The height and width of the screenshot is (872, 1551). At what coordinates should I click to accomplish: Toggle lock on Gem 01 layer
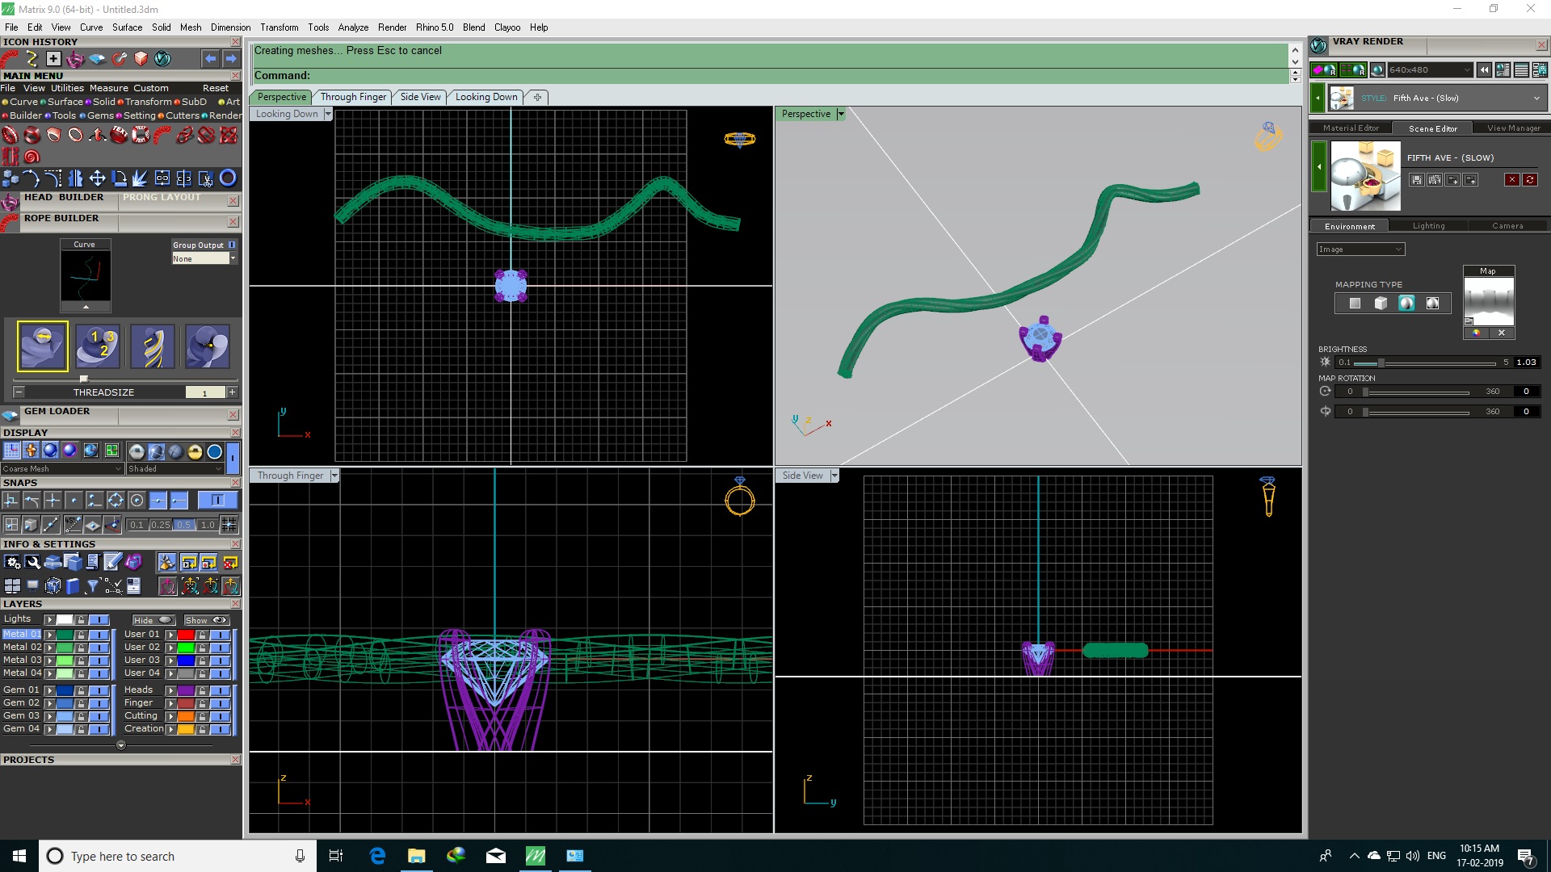[x=81, y=690]
